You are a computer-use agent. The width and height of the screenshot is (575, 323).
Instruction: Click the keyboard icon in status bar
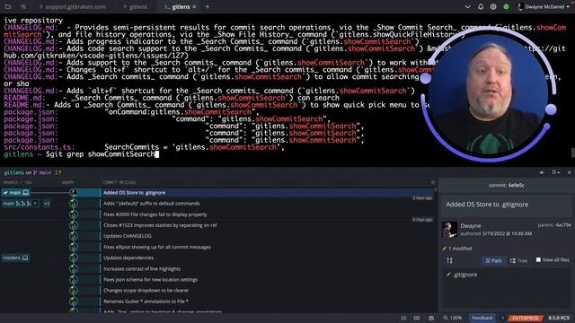[x=417, y=318]
